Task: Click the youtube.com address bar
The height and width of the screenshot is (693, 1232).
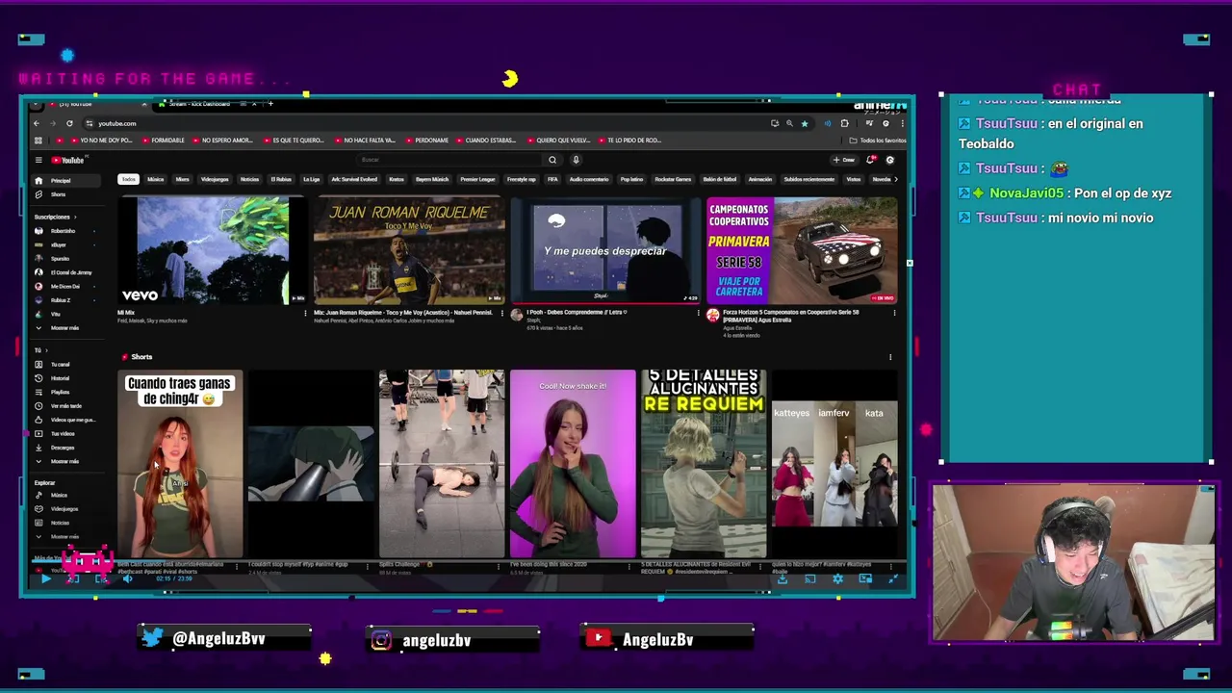Action: coord(423,123)
